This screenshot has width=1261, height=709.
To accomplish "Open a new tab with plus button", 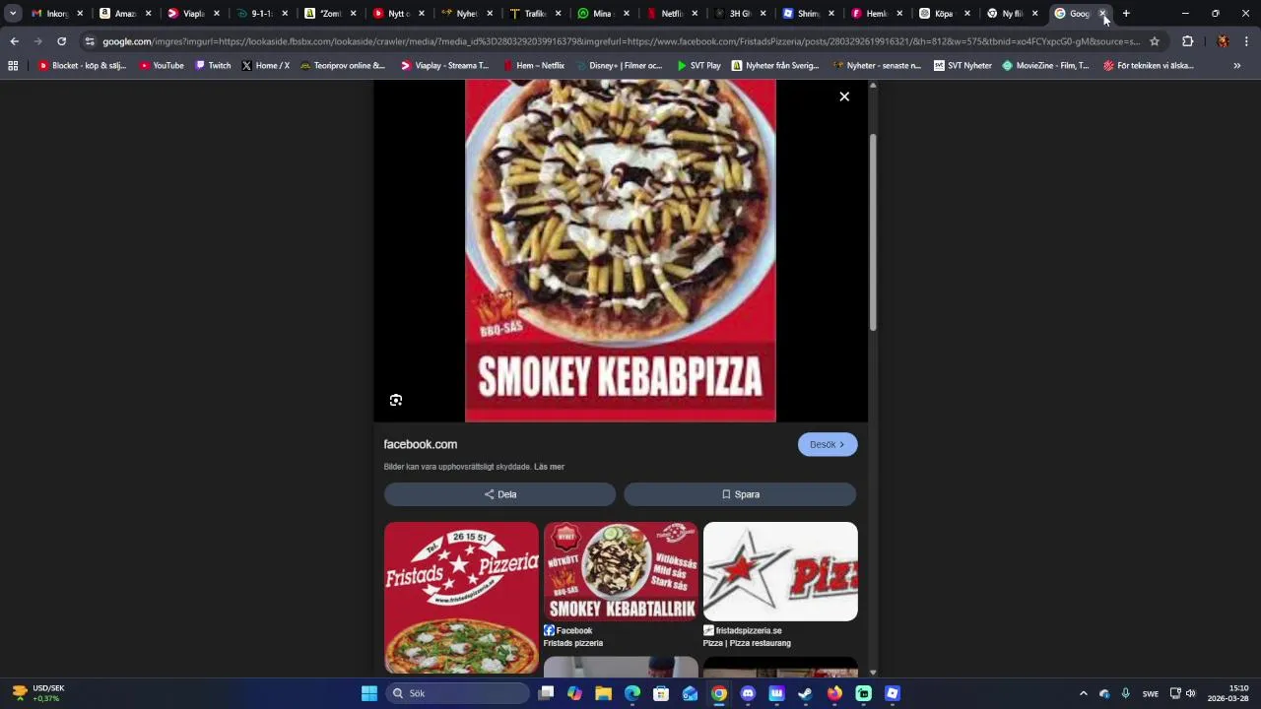I will (1126, 14).
